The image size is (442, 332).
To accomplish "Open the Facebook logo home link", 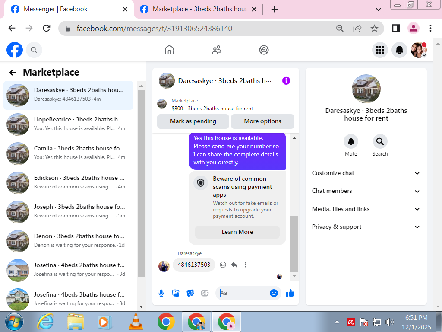I will pos(15,50).
